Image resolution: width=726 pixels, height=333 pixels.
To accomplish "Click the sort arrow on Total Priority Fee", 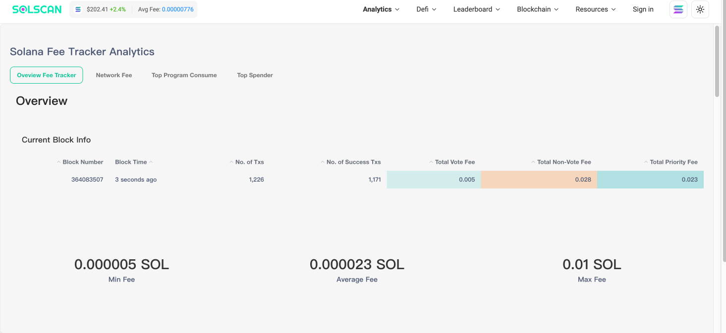I will coord(646,161).
